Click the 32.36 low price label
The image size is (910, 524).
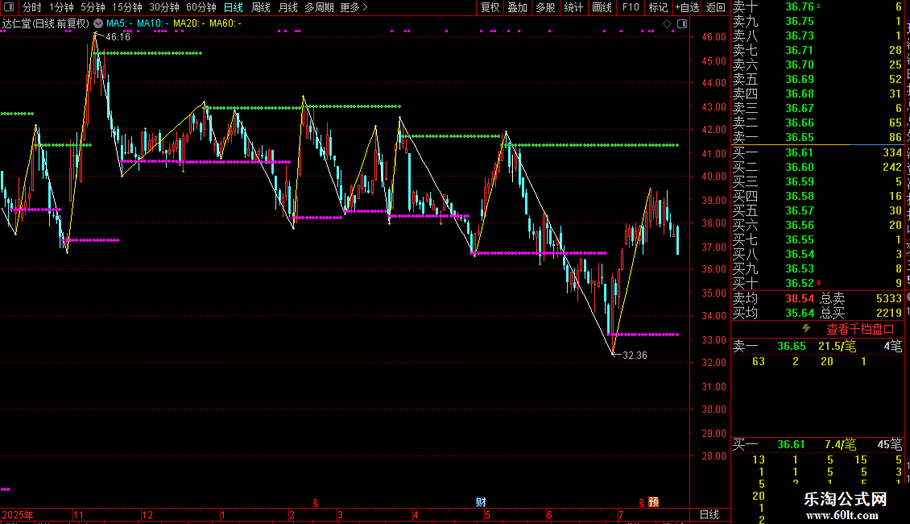point(635,355)
